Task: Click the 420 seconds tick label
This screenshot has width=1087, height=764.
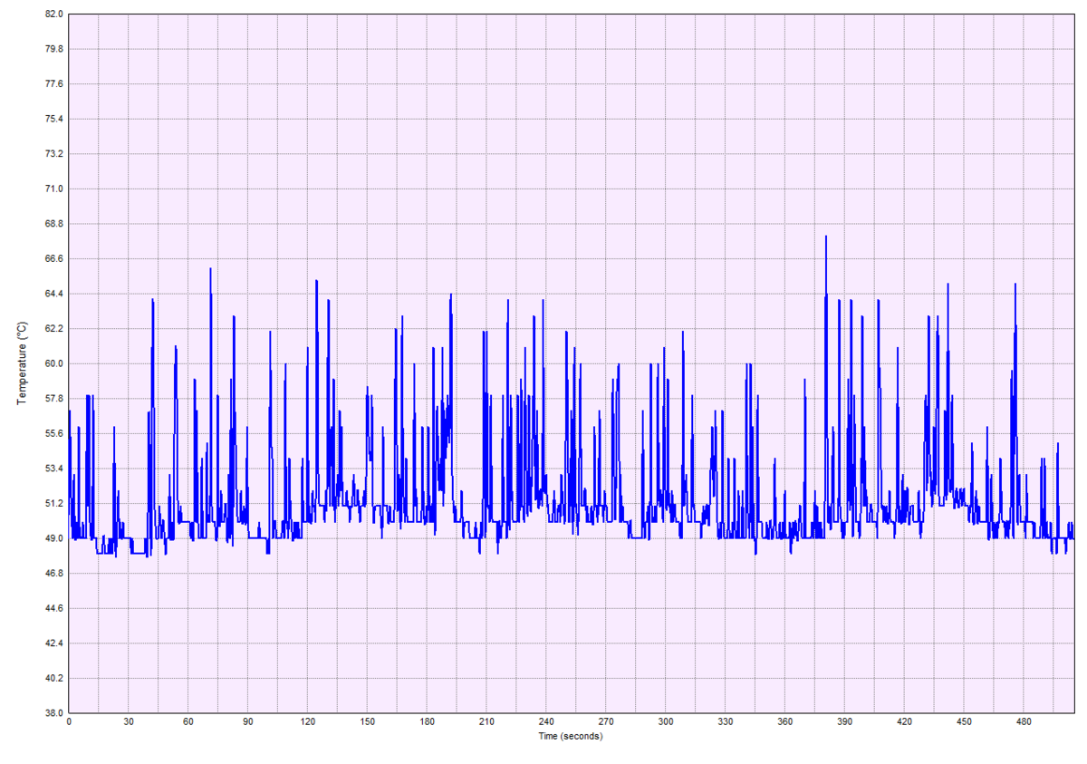Action: pos(905,722)
